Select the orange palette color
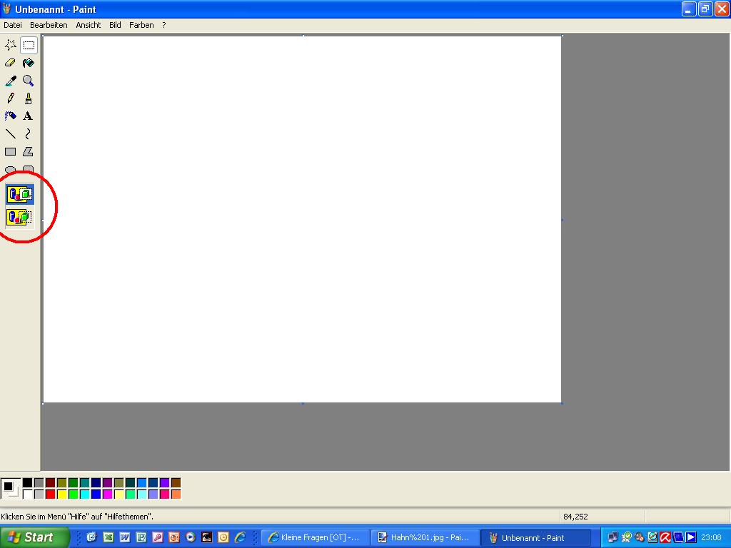 coord(176,494)
